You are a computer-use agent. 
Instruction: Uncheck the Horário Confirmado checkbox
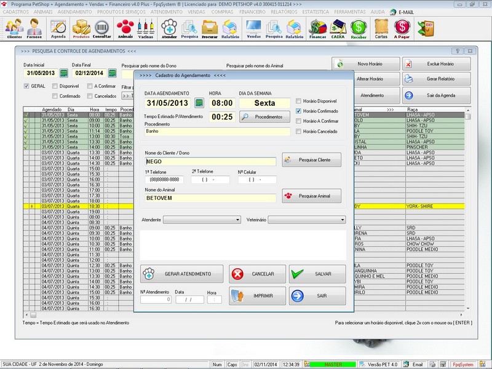pos(298,111)
